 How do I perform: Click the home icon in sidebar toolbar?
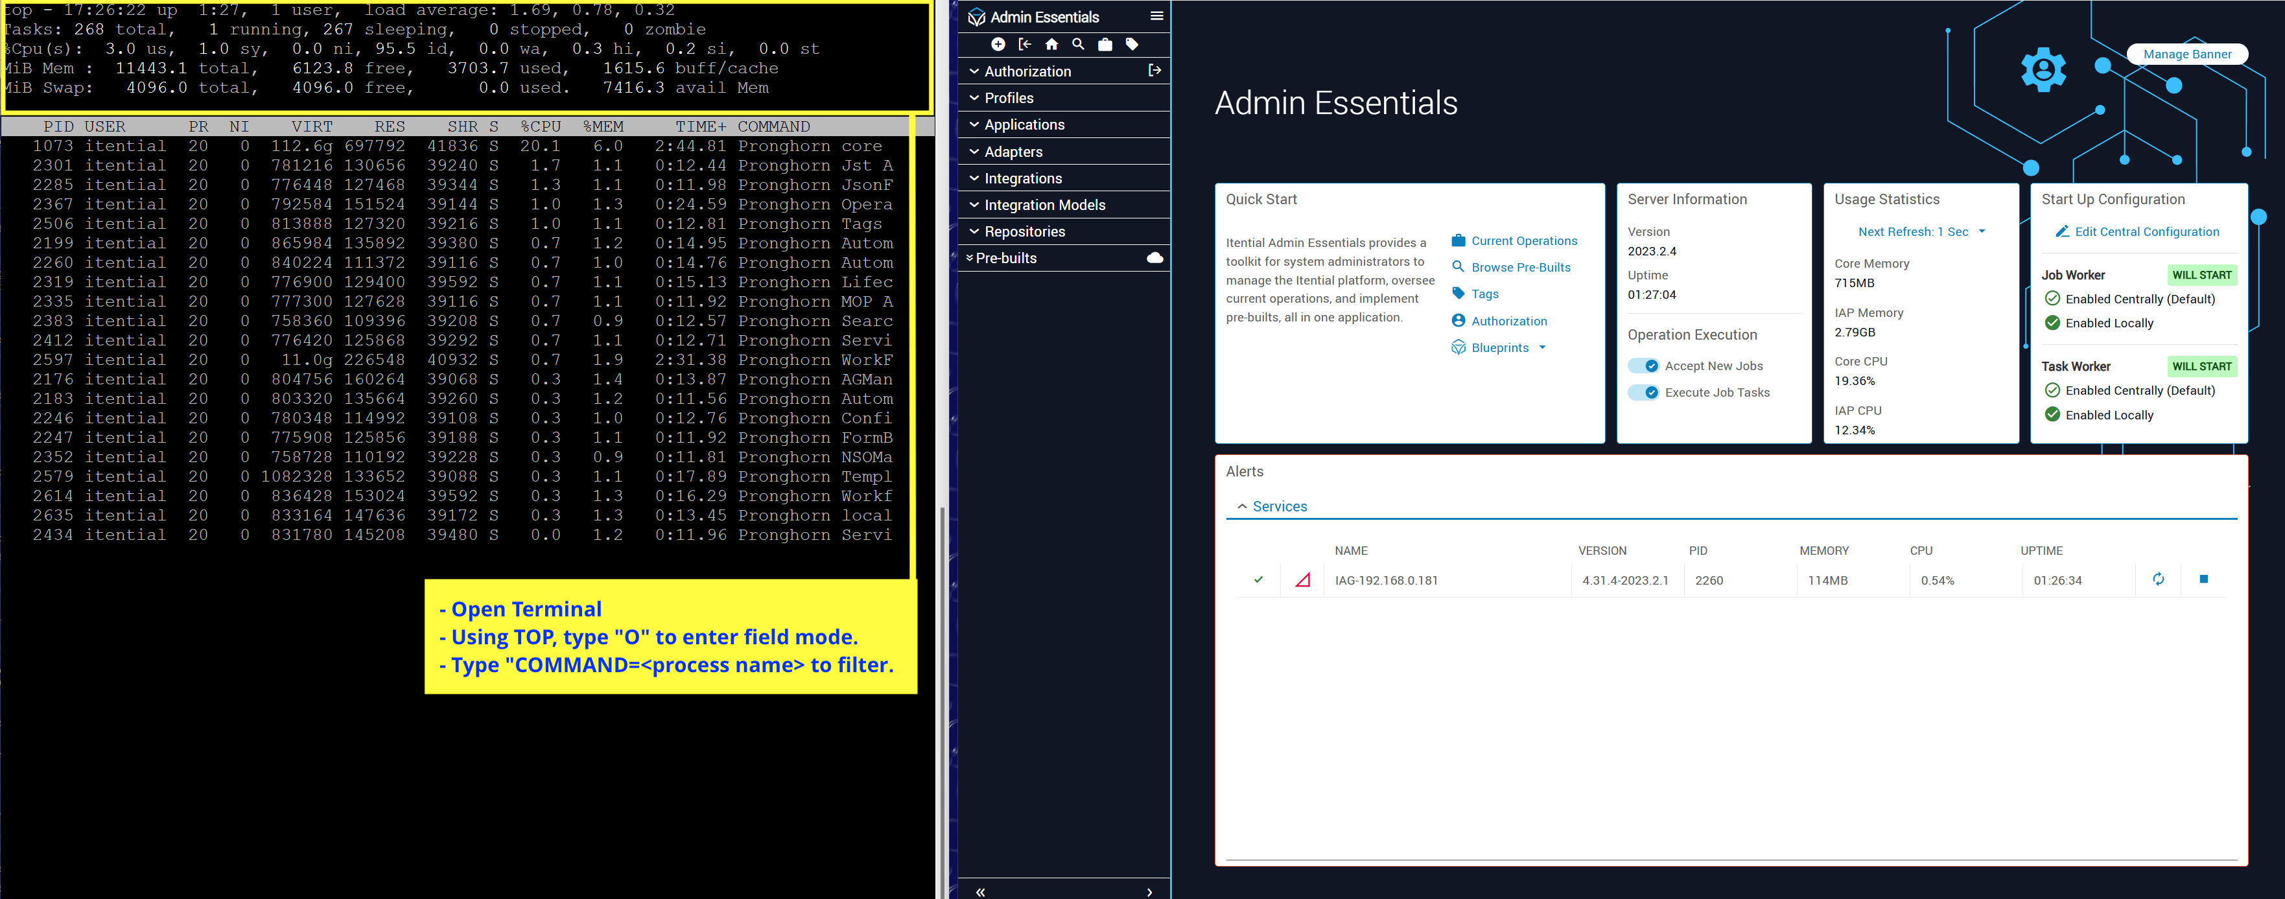tap(1051, 44)
